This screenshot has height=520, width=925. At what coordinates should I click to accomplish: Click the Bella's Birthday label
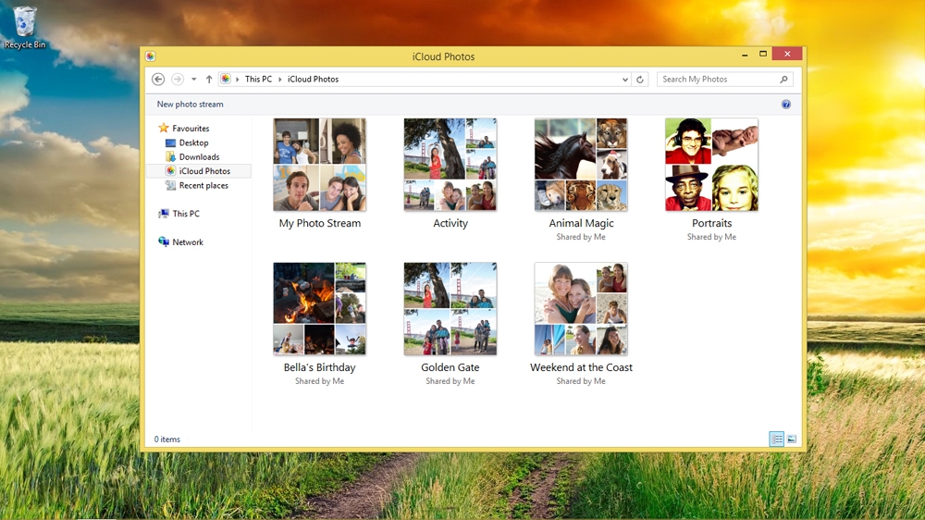[320, 367]
